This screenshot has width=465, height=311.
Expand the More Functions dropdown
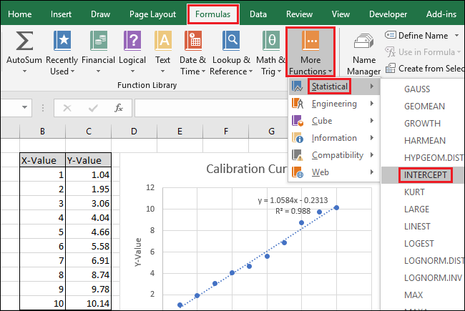click(x=310, y=53)
